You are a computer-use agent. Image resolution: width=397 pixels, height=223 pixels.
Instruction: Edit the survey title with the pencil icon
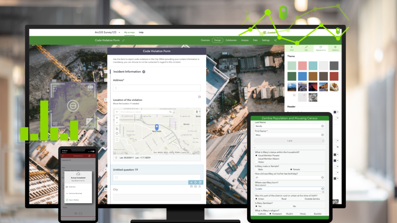tap(123, 40)
